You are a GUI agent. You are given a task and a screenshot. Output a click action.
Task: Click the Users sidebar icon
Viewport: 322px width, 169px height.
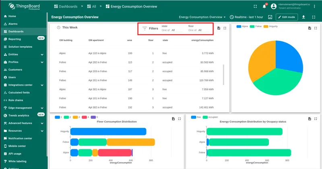(x=5, y=77)
